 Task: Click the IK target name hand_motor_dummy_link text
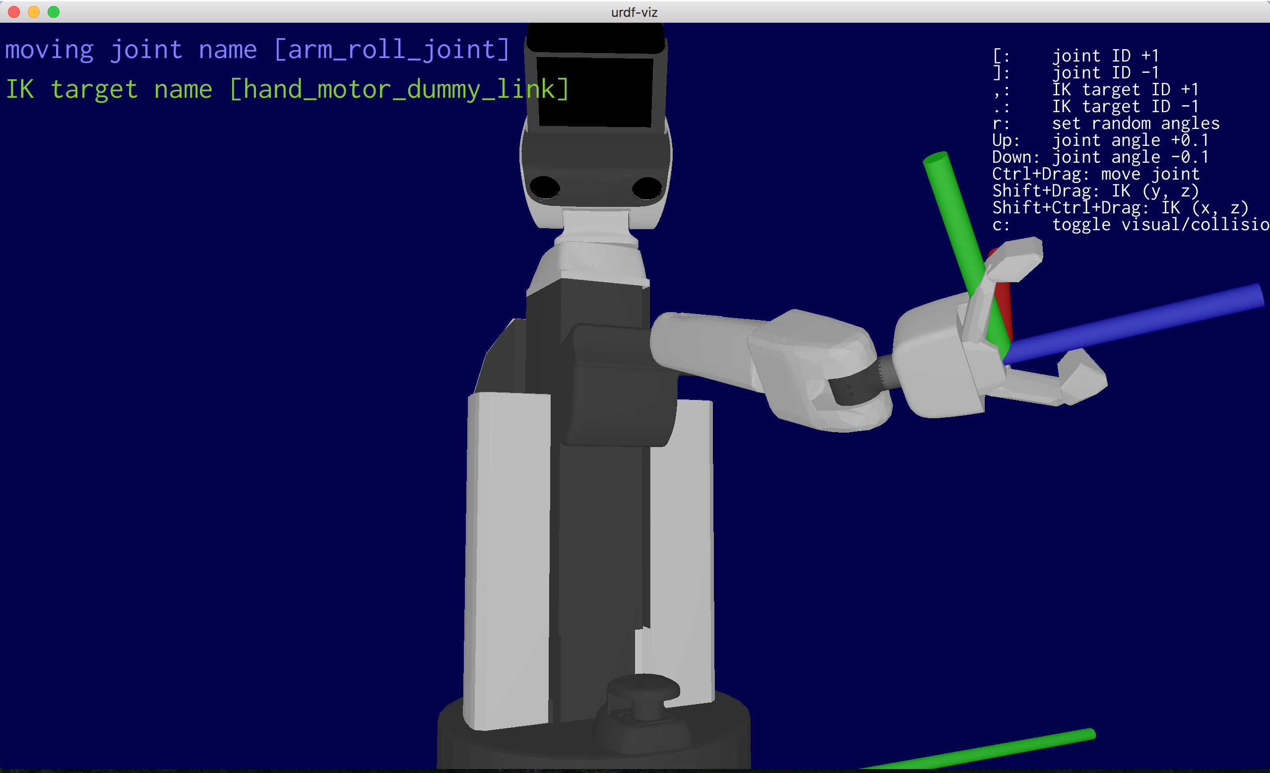tap(287, 89)
